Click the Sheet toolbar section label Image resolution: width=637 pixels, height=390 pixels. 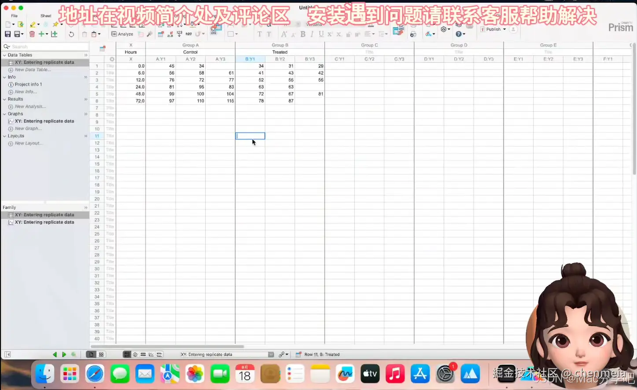[46, 16]
